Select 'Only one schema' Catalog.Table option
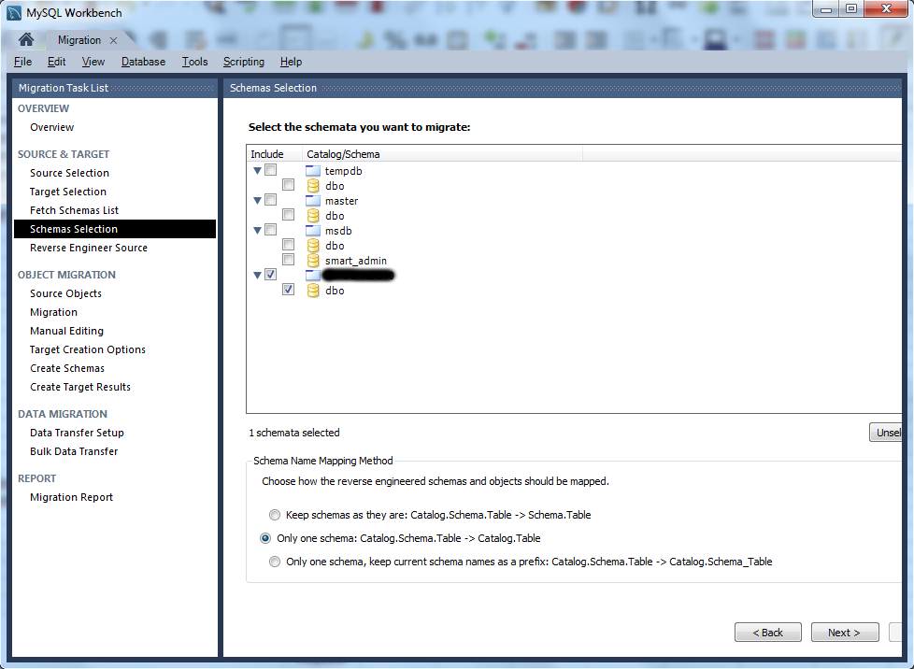This screenshot has height=669, width=914. (x=265, y=538)
